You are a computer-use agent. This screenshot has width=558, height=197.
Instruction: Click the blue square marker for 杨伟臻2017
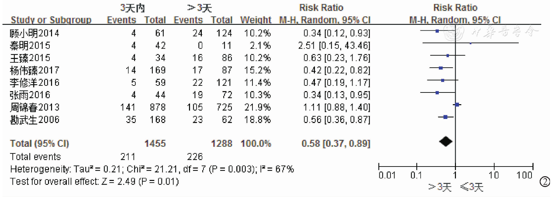441,68
